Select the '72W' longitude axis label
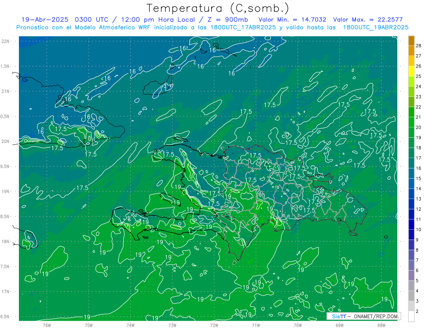The image size is (428, 330). [214, 325]
